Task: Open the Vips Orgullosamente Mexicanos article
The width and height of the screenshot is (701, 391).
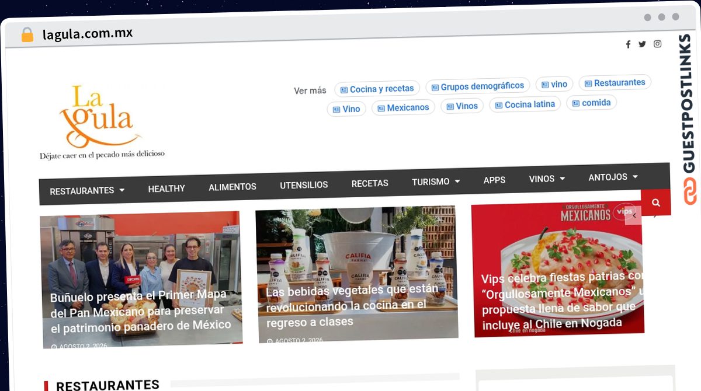Action: [x=559, y=270]
